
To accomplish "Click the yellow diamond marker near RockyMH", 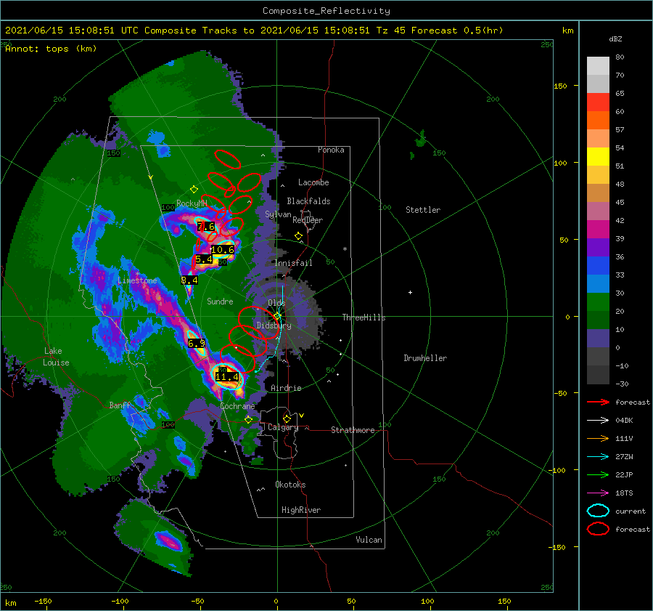I will click(194, 190).
